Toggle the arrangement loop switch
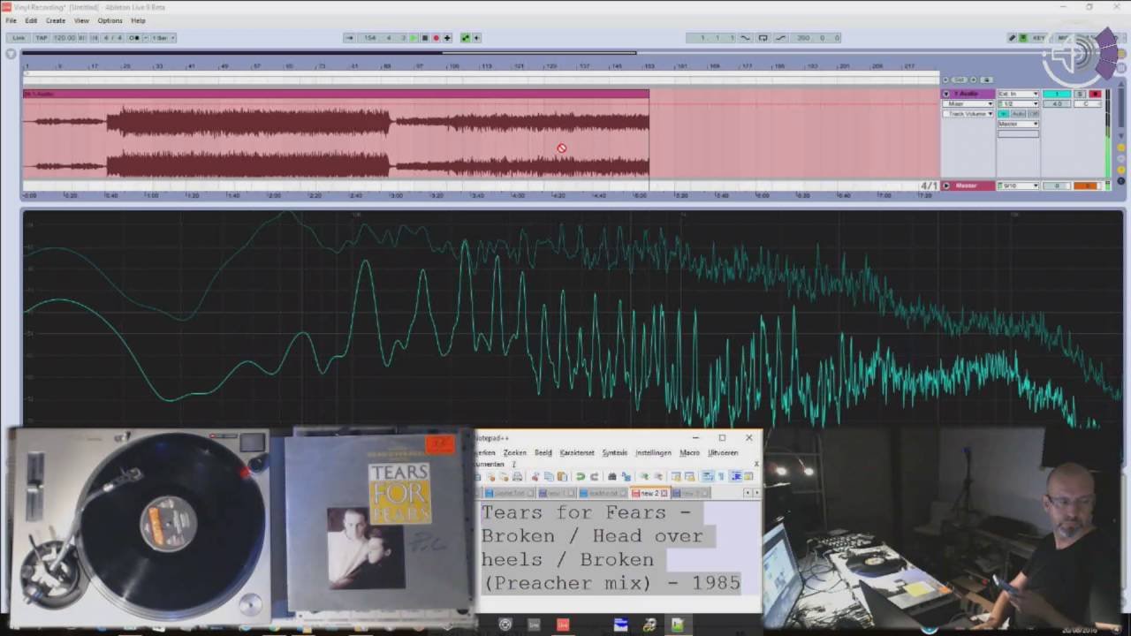1131x636 pixels. pyautogui.click(x=763, y=38)
